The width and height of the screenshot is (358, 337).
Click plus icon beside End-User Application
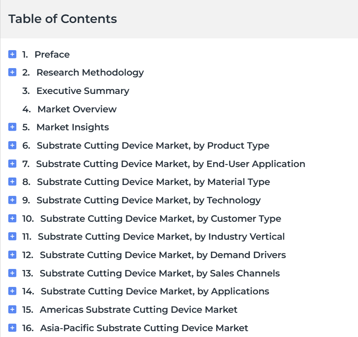pos(12,163)
